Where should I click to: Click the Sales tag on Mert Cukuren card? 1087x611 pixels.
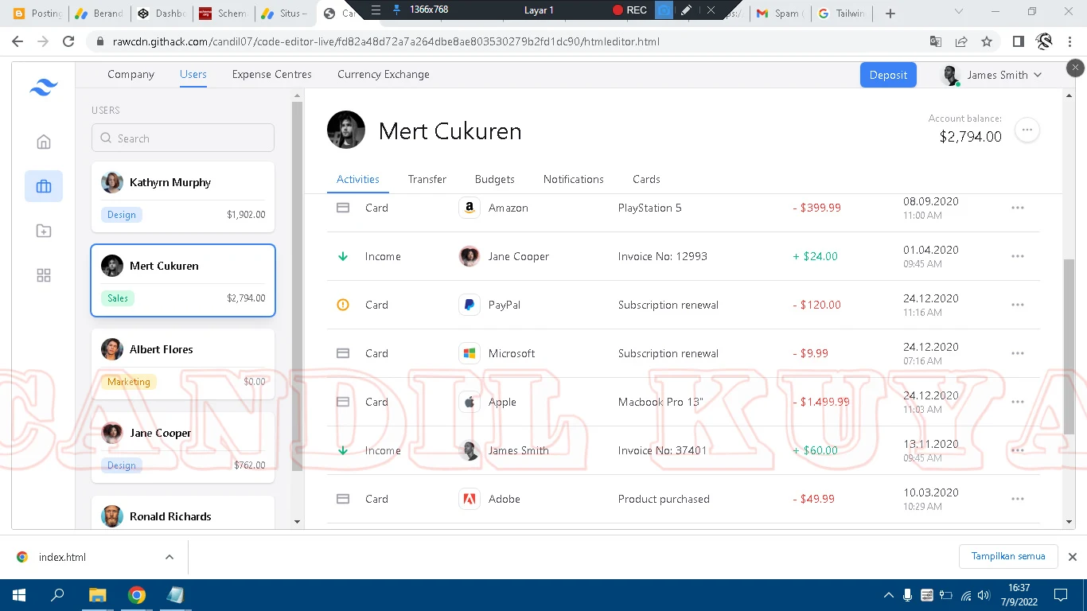tap(118, 298)
